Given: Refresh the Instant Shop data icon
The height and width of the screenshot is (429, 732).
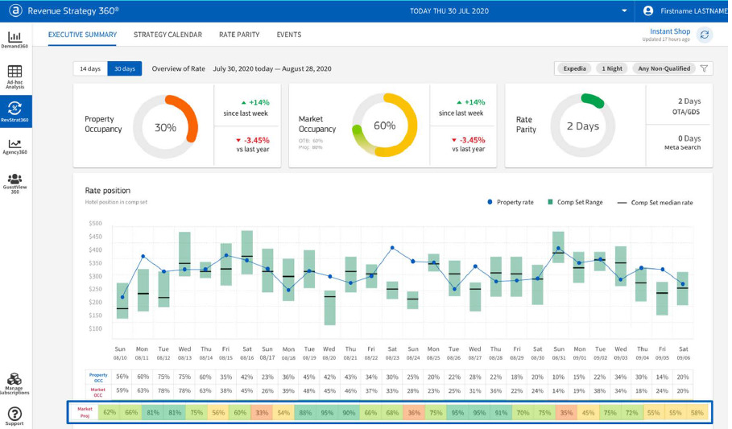Looking at the screenshot, I should point(705,35).
